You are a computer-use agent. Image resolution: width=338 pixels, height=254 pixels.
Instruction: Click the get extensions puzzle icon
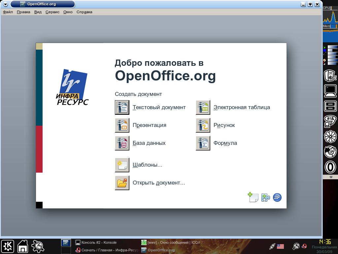(265, 197)
